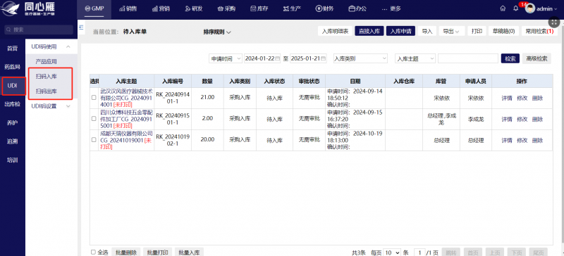
Task: Open the 生产 top menu
Action: pos(292,9)
